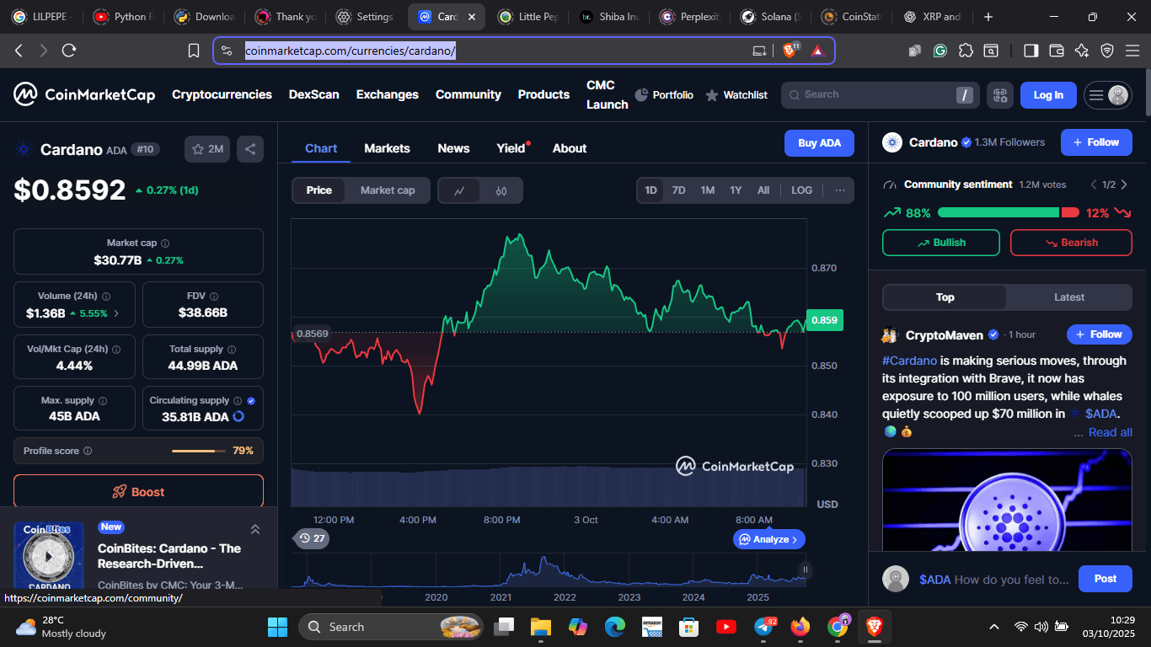This screenshot has height=647, width=1151.
Task: Open the QR code scanner icon
Action: click(1000, 95)
